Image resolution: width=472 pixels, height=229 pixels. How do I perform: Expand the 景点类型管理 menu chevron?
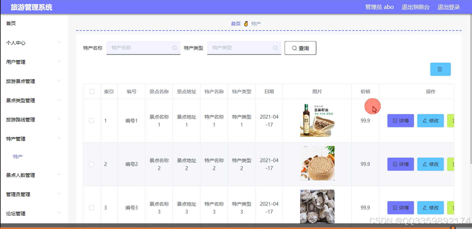(x=59, y=100)
